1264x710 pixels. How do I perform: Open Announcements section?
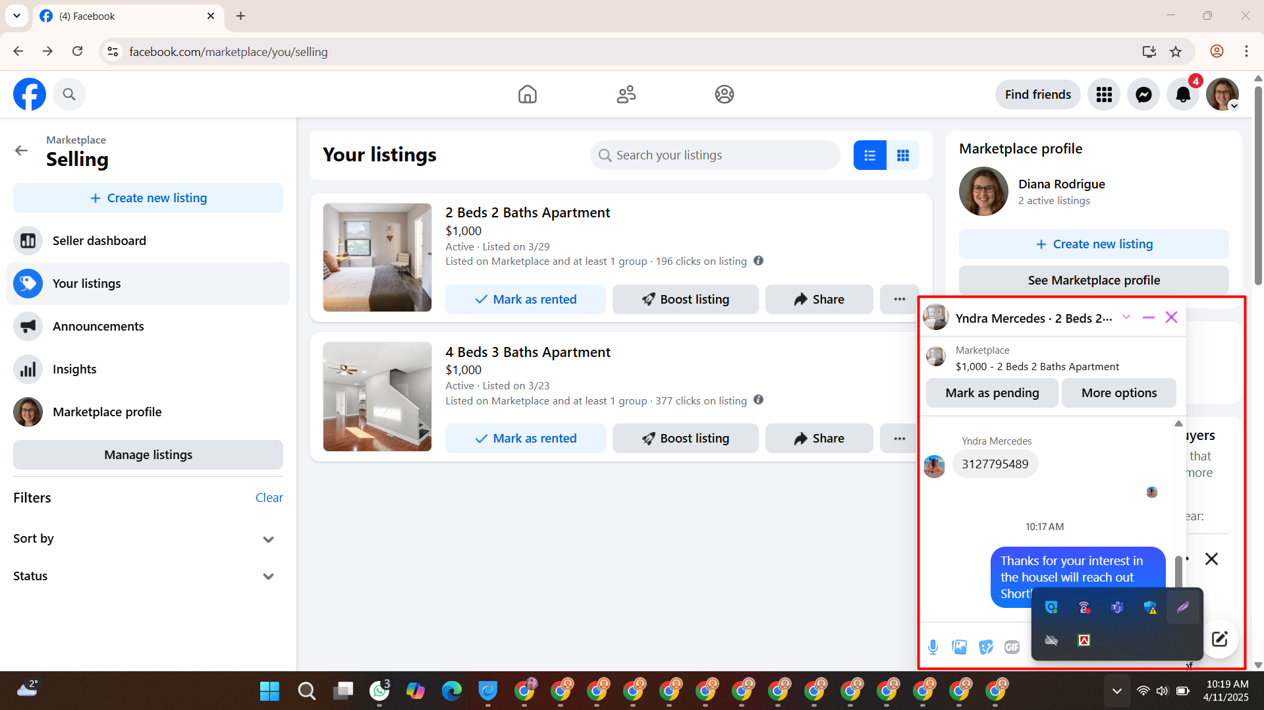(148, 327)
